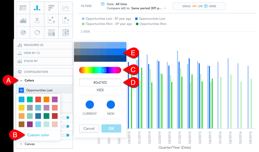Click the Custom color link

coord(38,135)
